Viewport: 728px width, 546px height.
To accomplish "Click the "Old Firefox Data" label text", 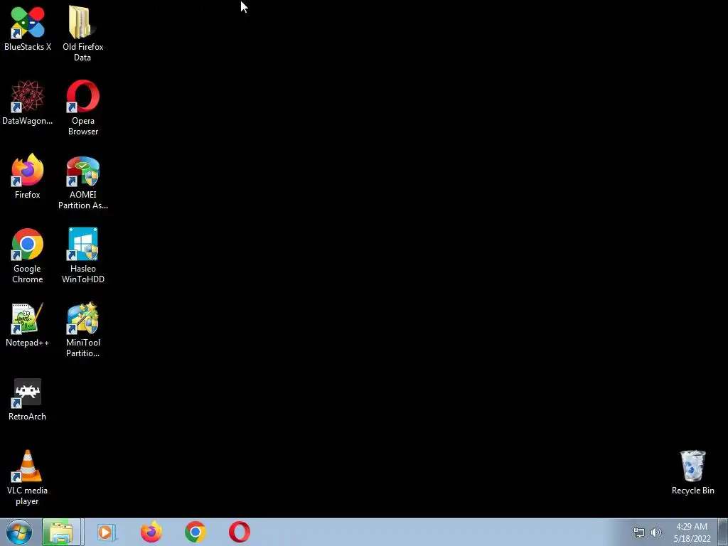I will pos(82,52).
